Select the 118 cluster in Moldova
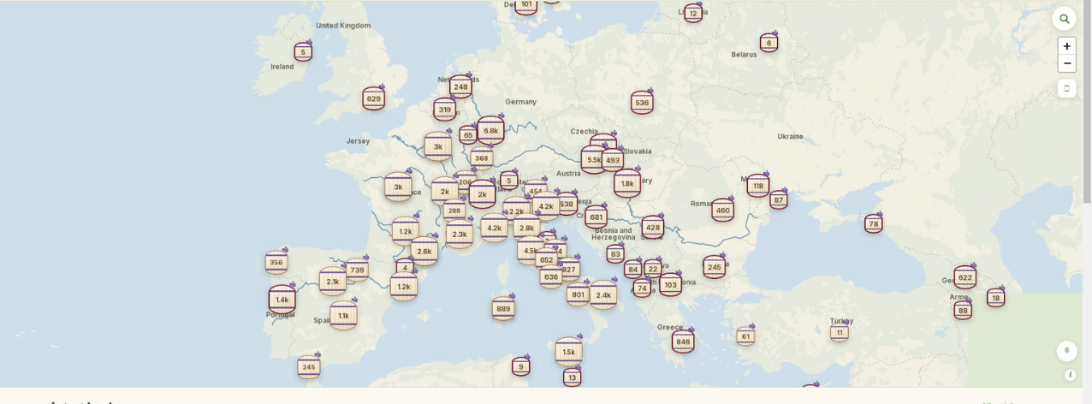 coord(757,186)
